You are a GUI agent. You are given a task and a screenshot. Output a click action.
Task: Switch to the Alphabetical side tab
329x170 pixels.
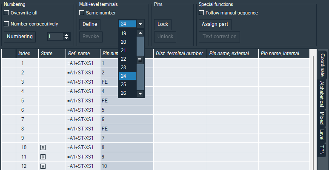(x=322, y=94)
